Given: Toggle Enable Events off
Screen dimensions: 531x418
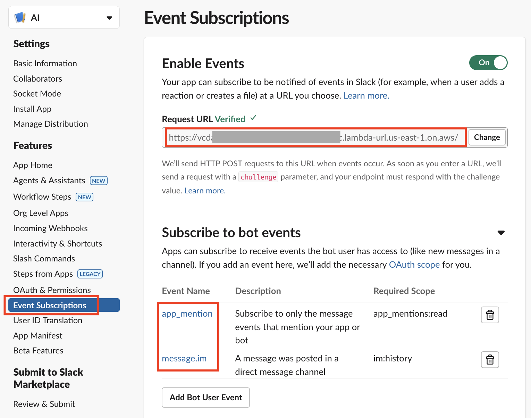Looking at the screenshot, I should [x=488, y=63].
